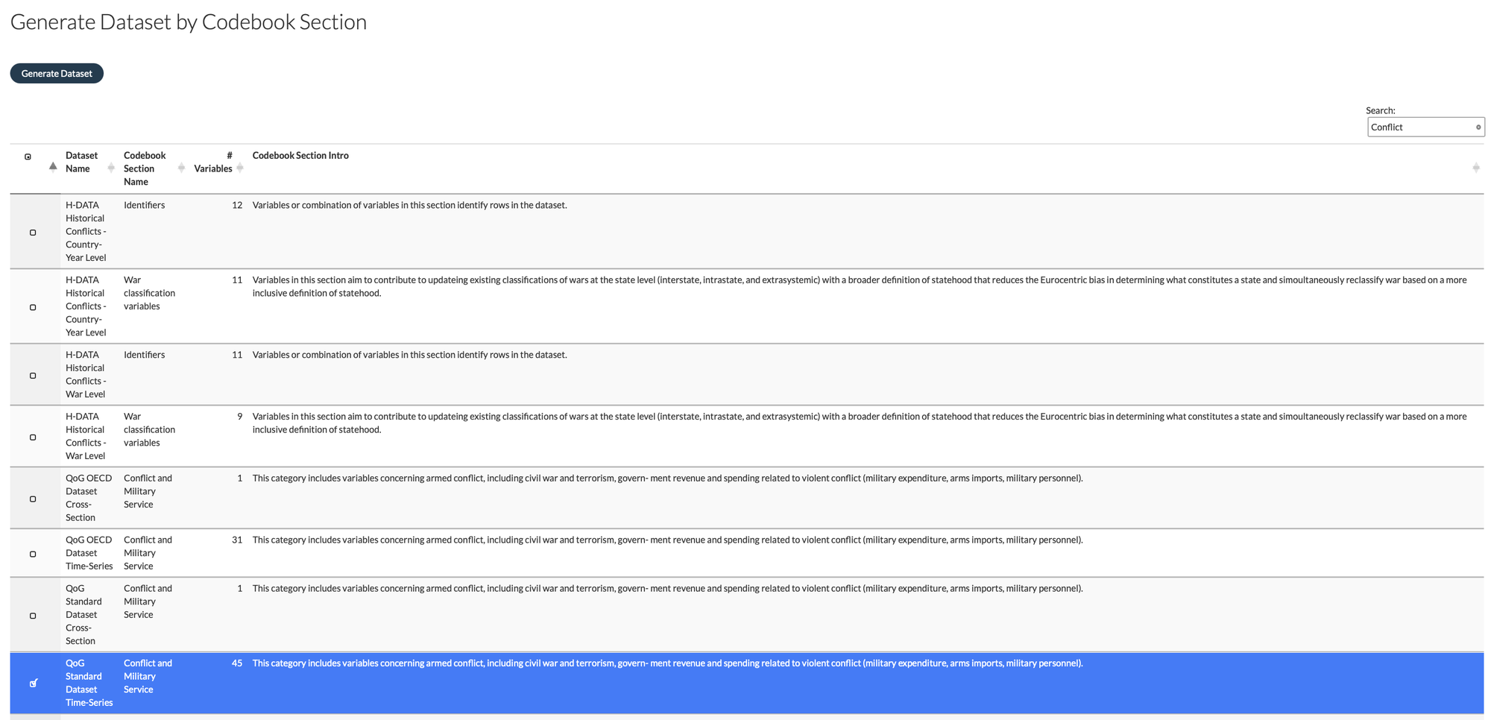This screenshot has height=720, width=1491.
Task: Sort using Codebook Section Name arrows
Action: click(181, 168)
